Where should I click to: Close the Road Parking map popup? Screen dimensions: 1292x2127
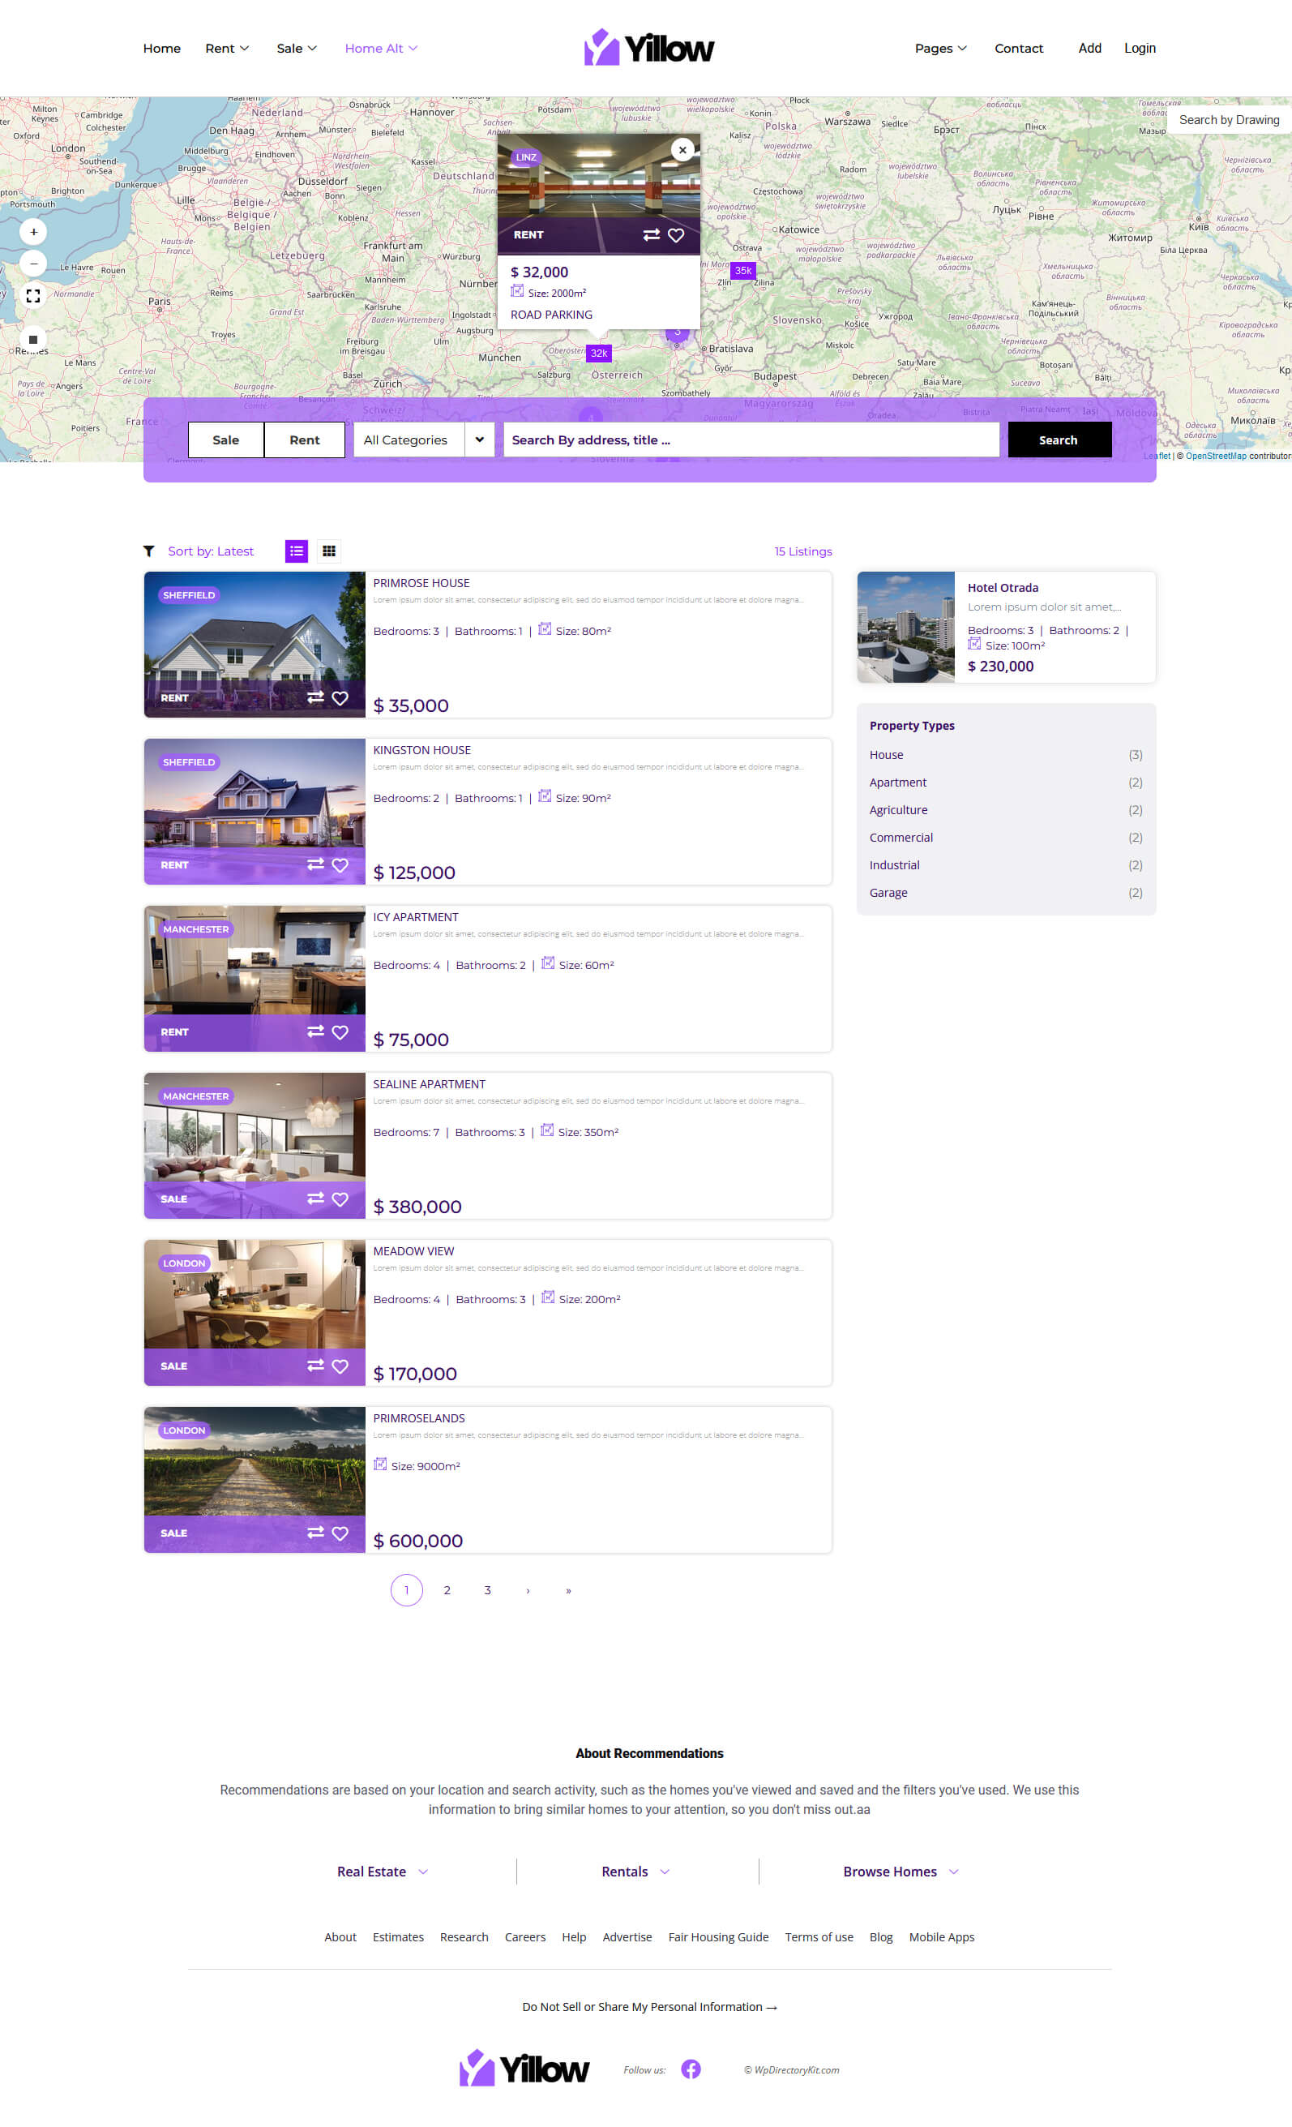click(x=682, y=149)
